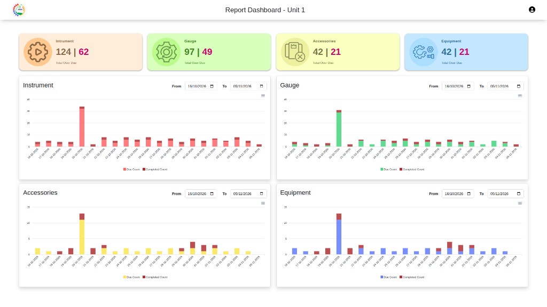Open calendar picker for Equipment To date
The height and width of the screenshot is (307, 547).
[x=518, y=194]
